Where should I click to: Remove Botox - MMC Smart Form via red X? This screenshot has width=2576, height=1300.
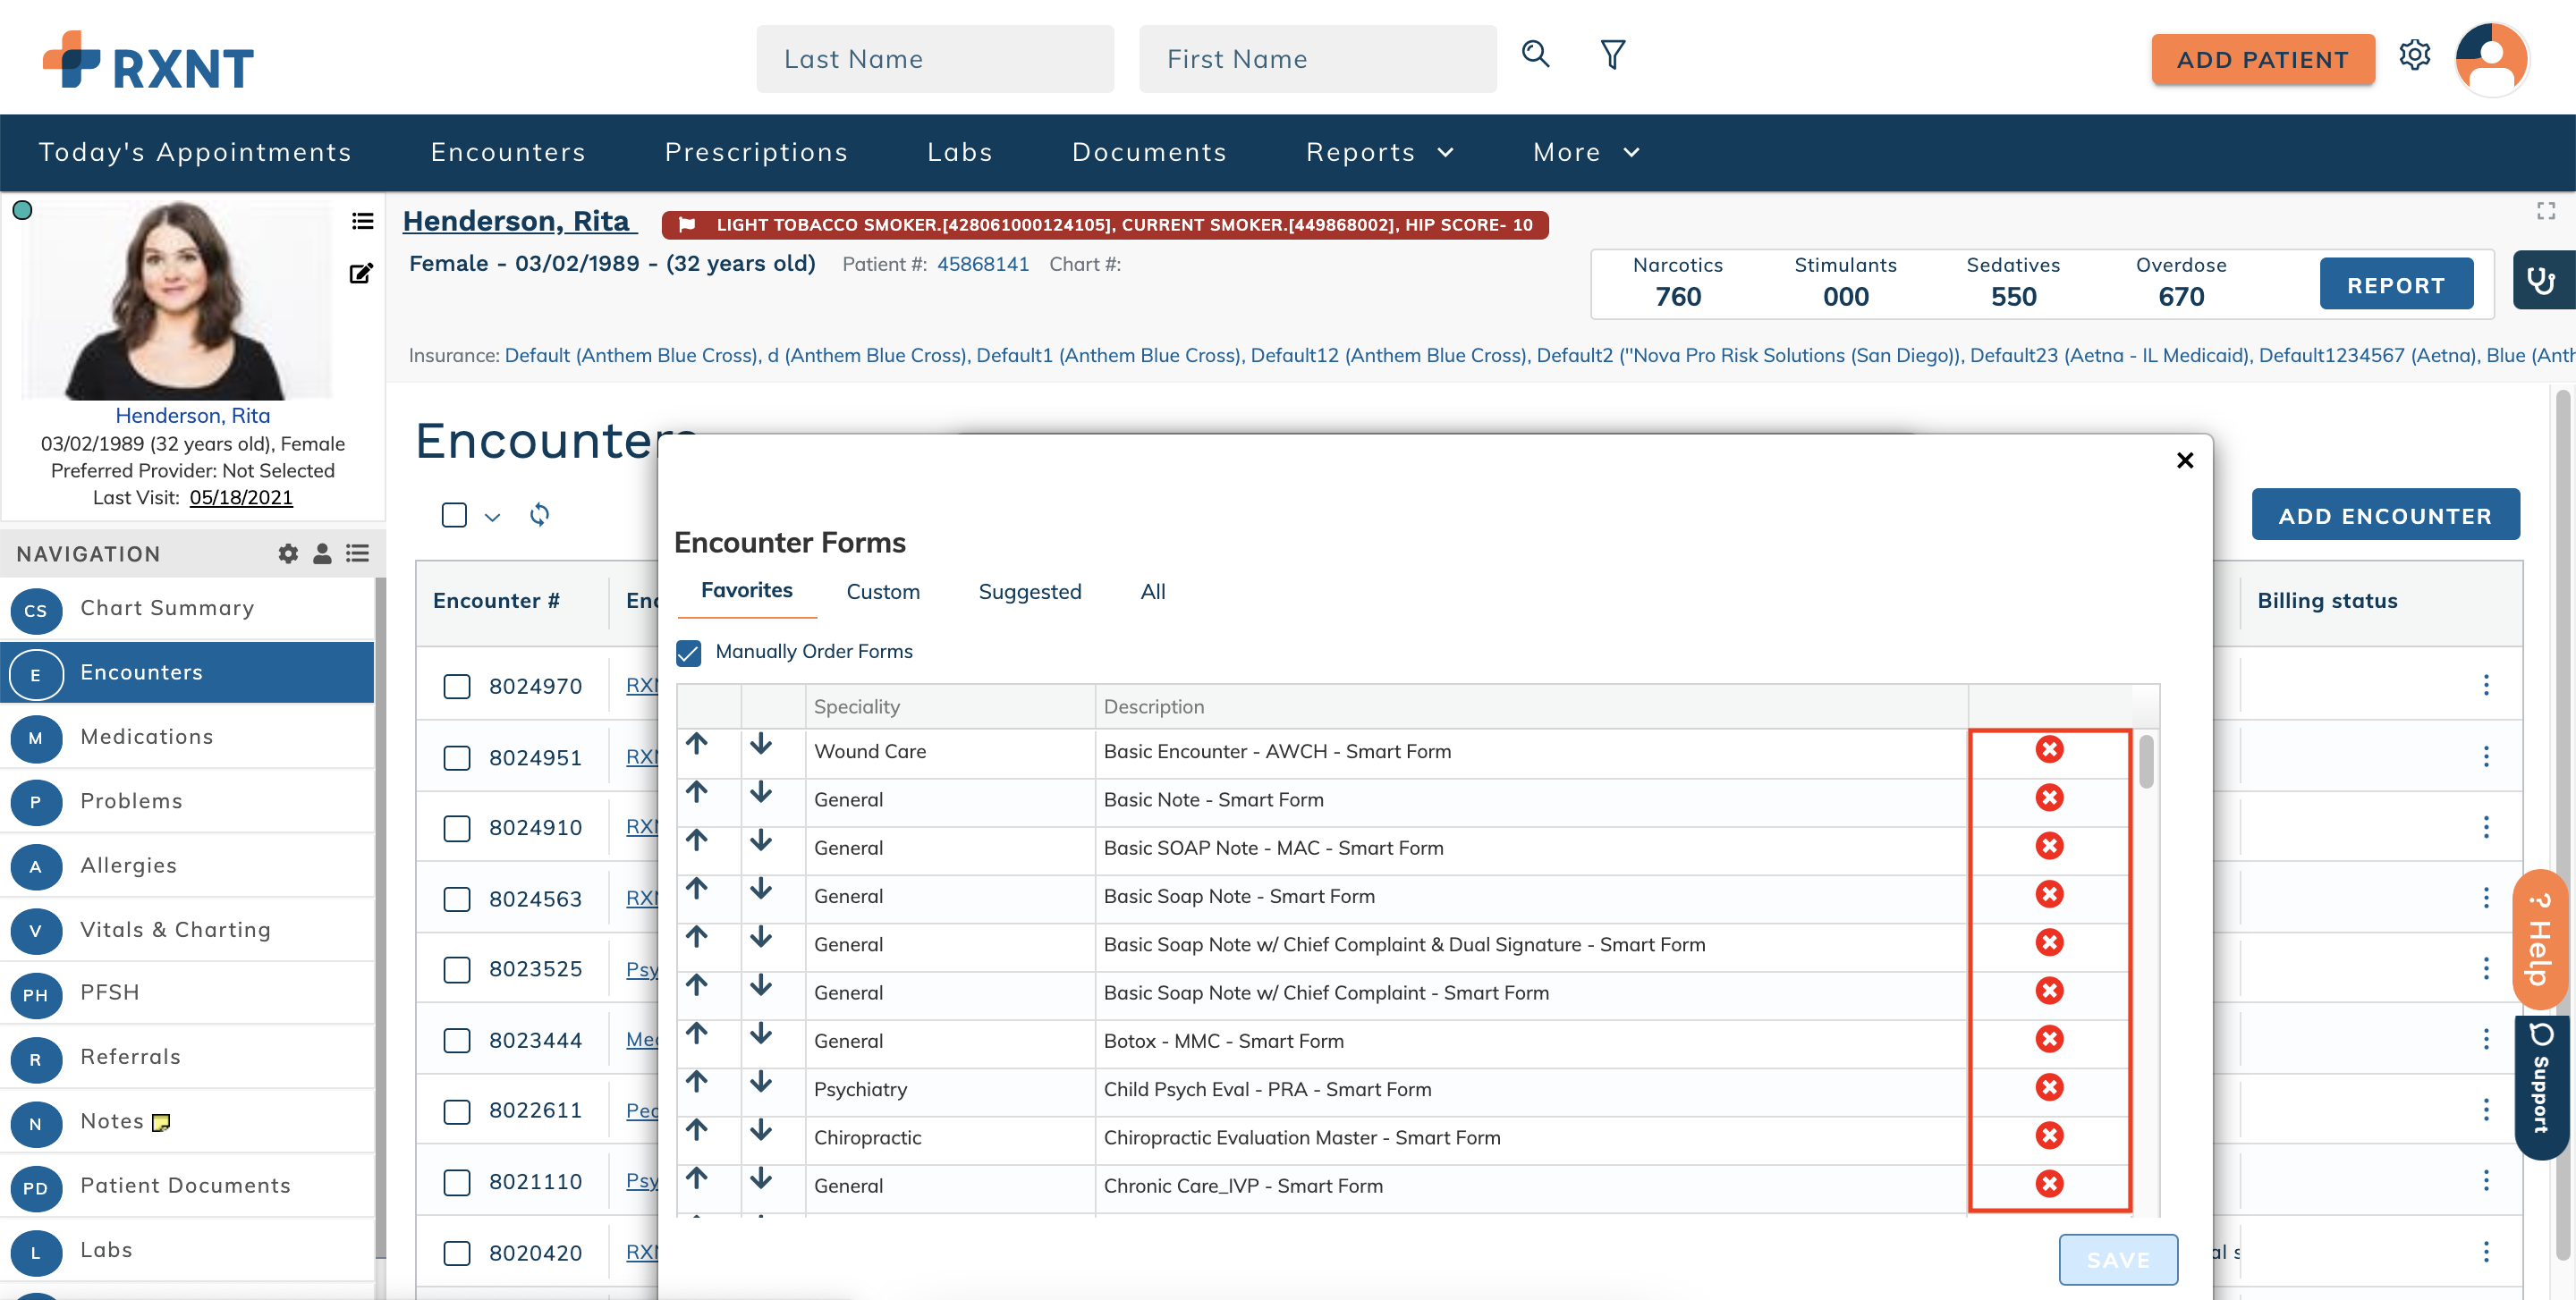(x=2050, y=1039)
